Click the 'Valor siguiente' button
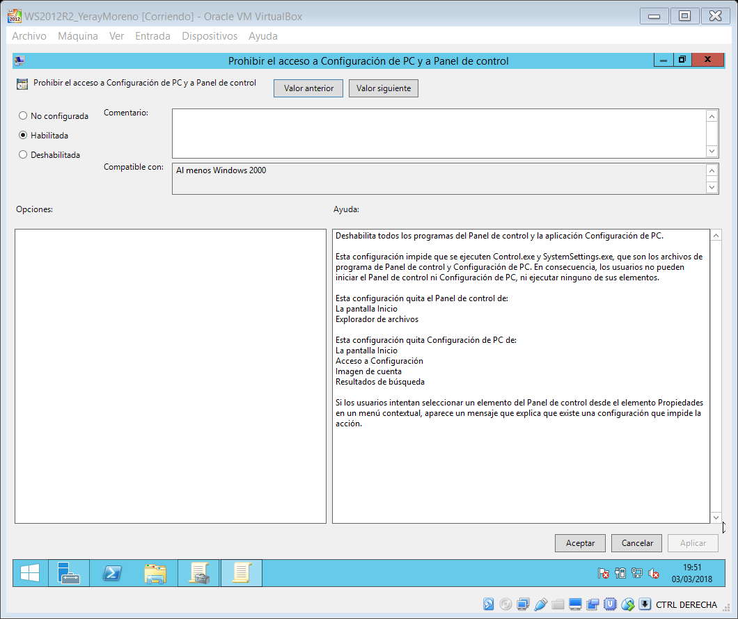 (x=383, y=88)
